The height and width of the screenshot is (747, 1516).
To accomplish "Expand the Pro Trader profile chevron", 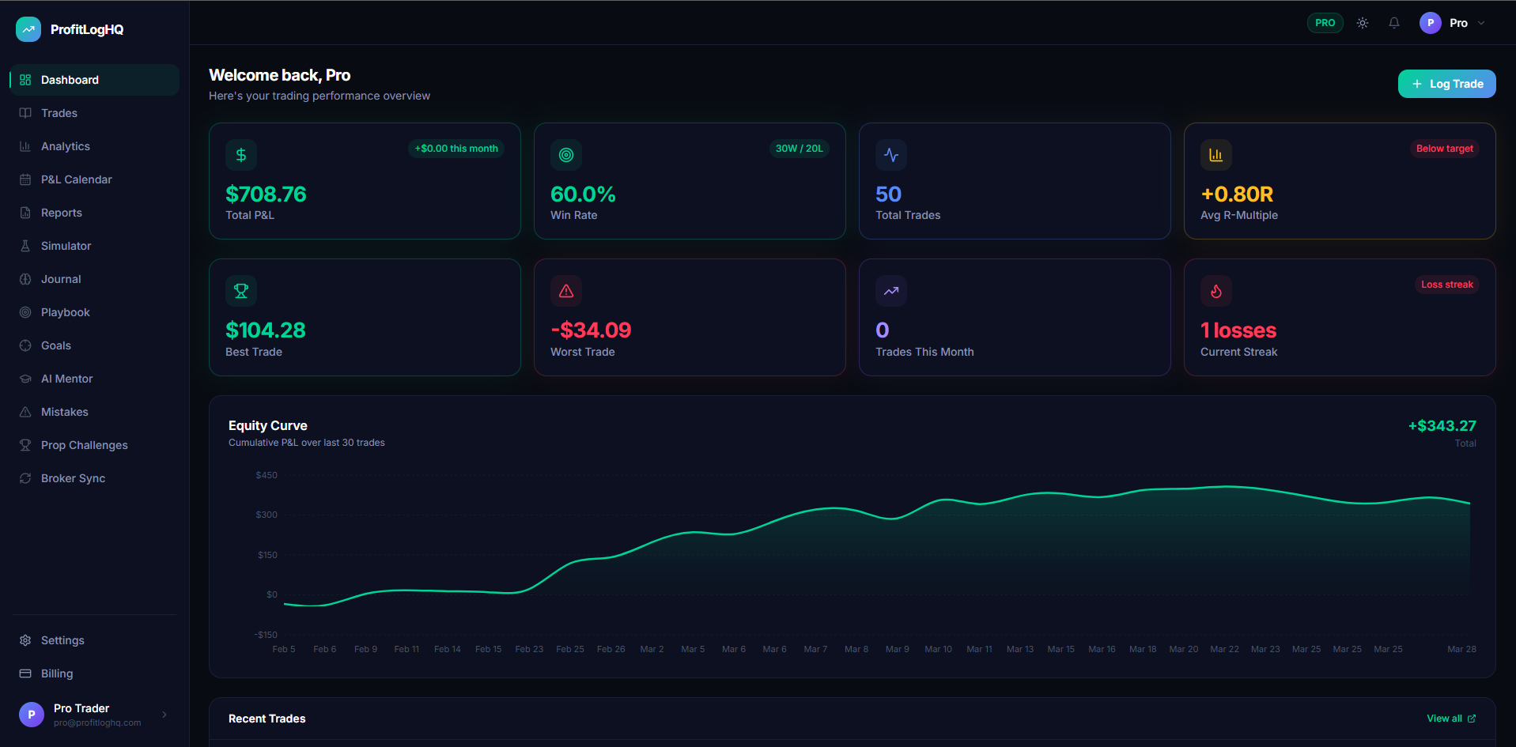I will (x=164, y=714).
